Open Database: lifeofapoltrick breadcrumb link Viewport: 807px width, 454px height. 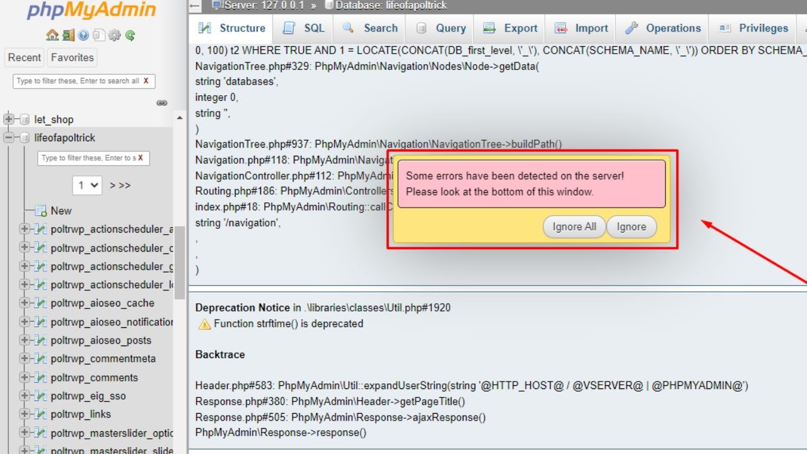(x=391, y=5)
